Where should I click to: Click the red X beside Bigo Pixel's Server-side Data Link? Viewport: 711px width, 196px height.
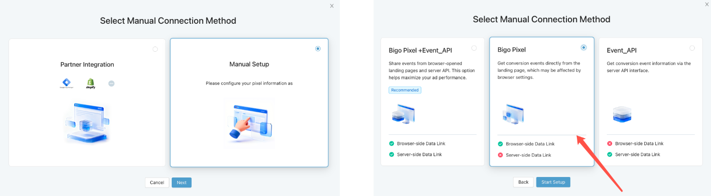coord(500,155)
